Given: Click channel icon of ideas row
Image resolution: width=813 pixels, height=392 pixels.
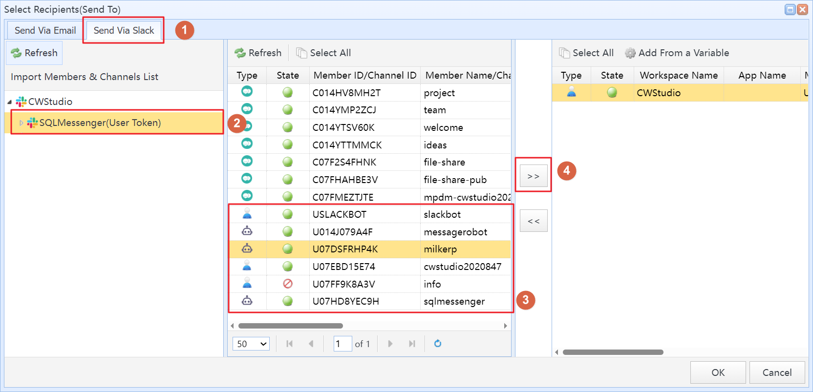Looking at the screenshot, I should [x=247, y=144].
